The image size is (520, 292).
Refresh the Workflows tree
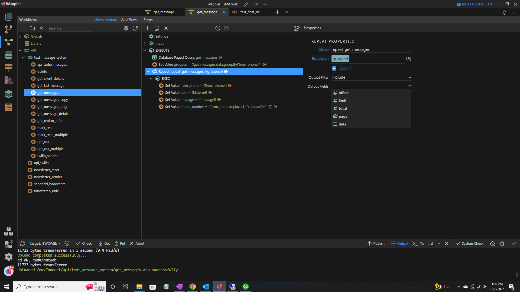pyautogui.click(x=135, y=28)
